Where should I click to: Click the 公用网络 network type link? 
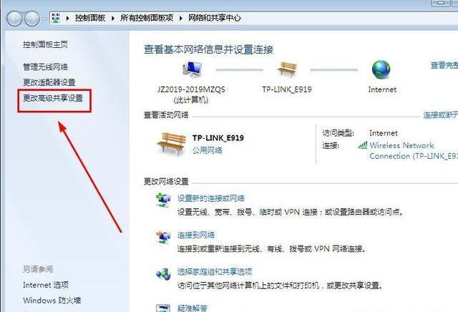click(x=207, y=150)
